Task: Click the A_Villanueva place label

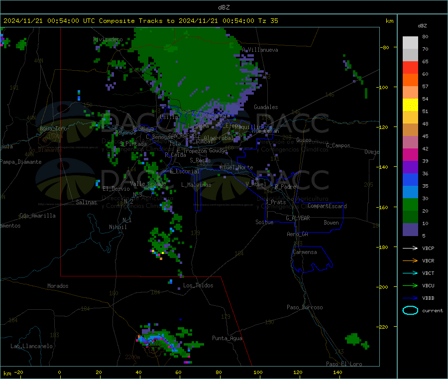Action: click(x=260, y=50)
